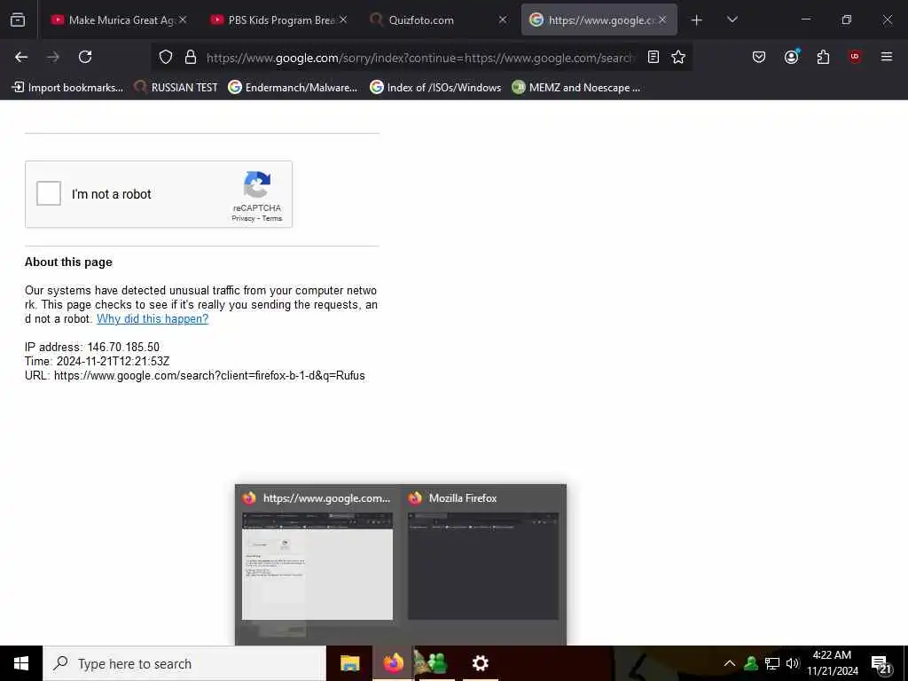Restore down the Firefox window
This screenshot has width=908, height=681.
pyautogui.click(x=847, y=20)
